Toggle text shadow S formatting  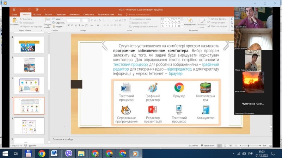79,25
